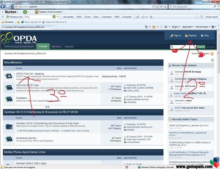Click the Home icon in command bar

coord(146,27)
